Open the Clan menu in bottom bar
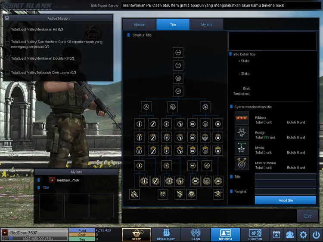Viewport: 323px width, 242px height. (x=196, y=234)
